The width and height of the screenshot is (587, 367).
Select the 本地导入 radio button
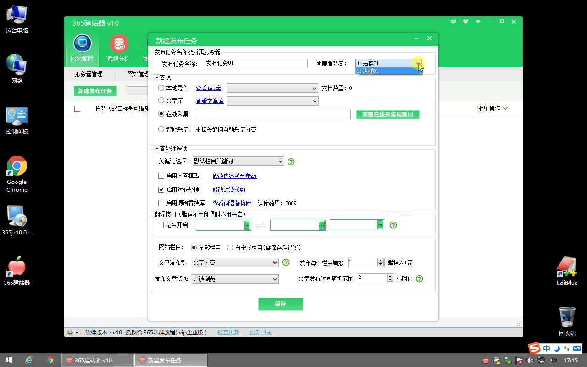pyautogui.click(x=161, y=88)
